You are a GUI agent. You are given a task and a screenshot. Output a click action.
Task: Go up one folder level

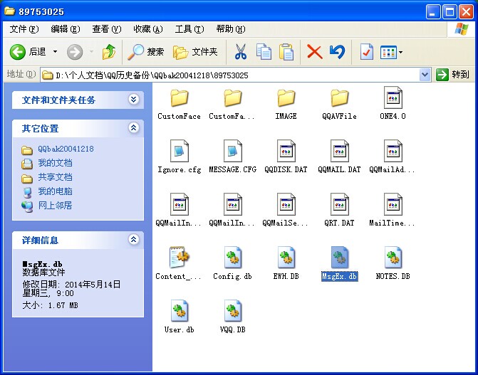point(108,52)
